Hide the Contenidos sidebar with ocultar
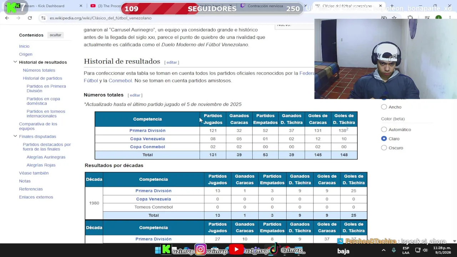 coord(55,35)
